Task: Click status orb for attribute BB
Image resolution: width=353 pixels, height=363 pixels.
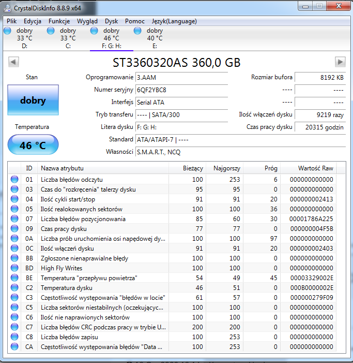Action: click(14, 258)
